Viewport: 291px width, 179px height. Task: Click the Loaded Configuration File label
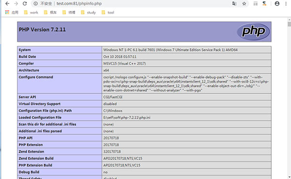(40, 117)
